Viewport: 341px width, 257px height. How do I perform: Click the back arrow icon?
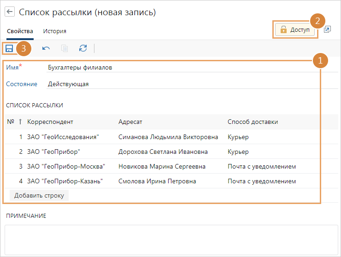(x=10, y=12)
